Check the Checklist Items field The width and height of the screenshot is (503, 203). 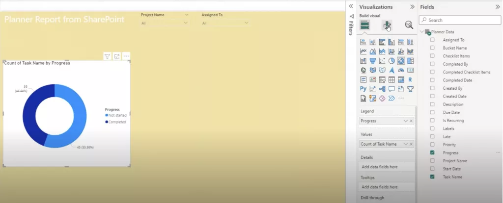[432, 56]
